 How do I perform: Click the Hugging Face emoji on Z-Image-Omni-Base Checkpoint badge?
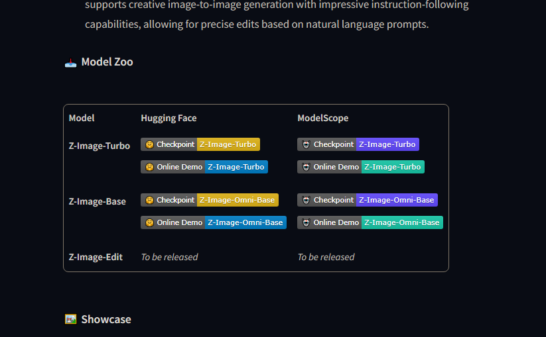[x=149, y=200]
